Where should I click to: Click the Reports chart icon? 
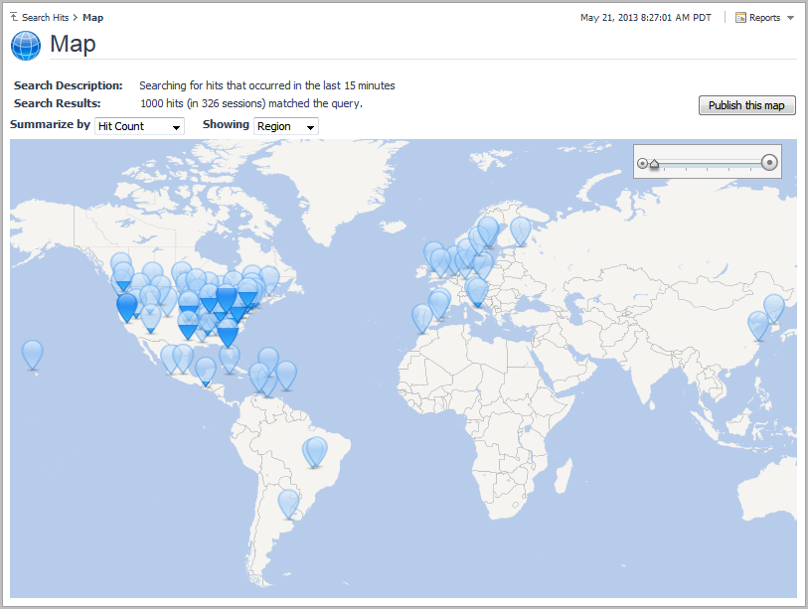tap(740, 18)
